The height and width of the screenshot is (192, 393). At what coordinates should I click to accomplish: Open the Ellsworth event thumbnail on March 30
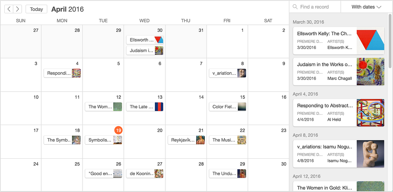[159, 40]
